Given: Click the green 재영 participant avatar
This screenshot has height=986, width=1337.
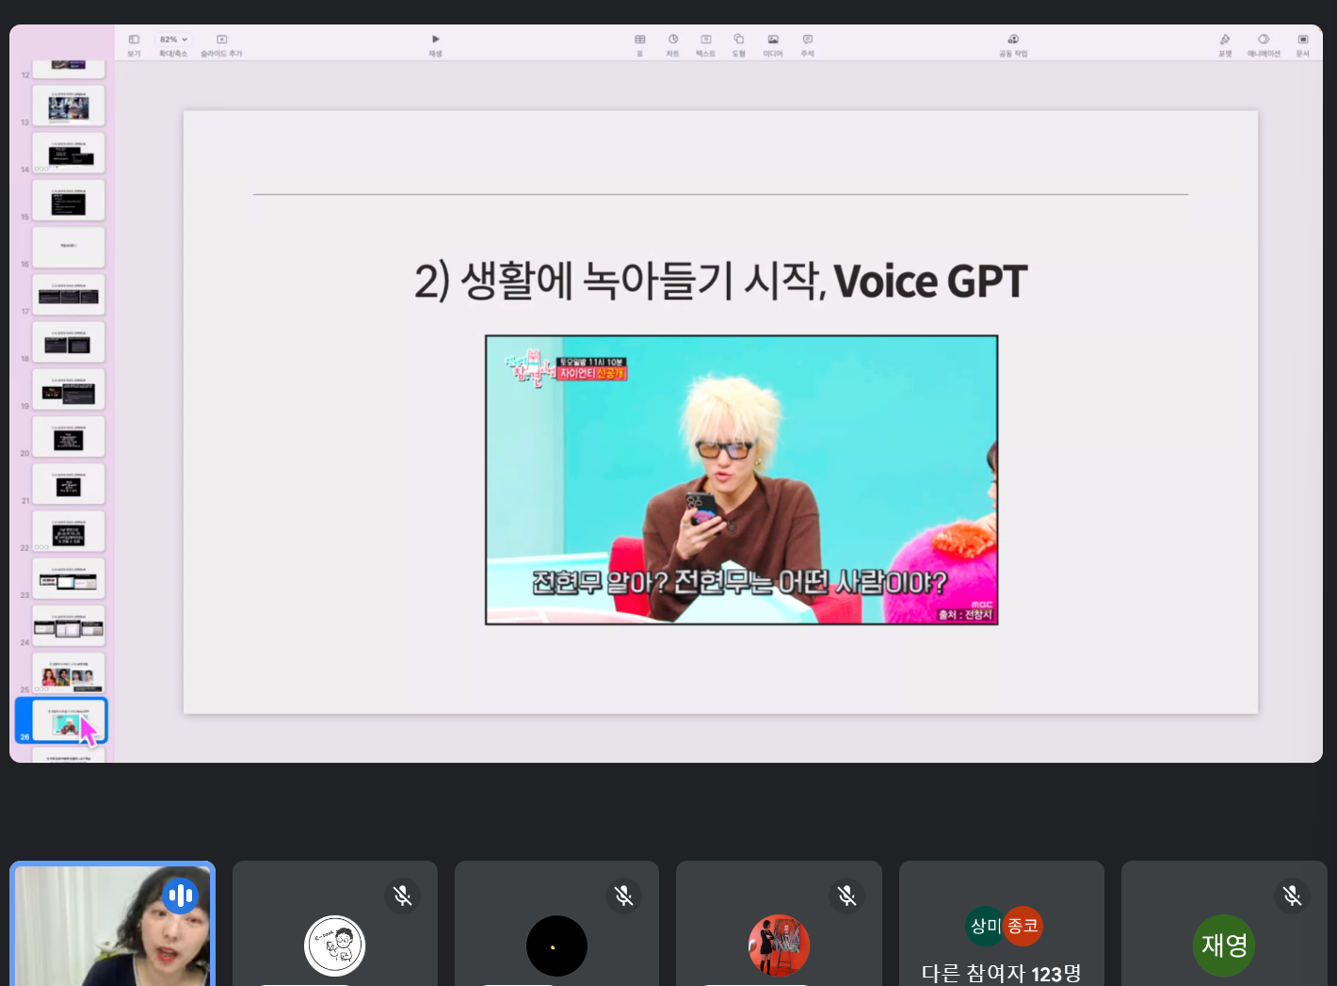Looking at the screenshot, I should [1224, 946].
